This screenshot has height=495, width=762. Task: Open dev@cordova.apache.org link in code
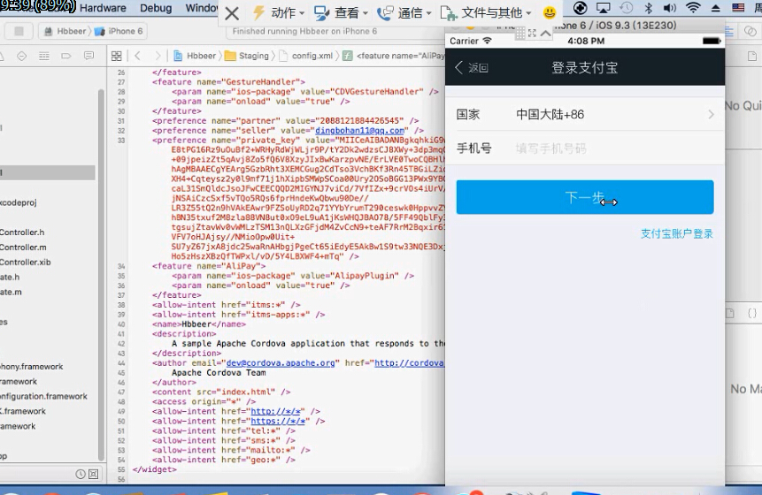click(x=281, y=363)
